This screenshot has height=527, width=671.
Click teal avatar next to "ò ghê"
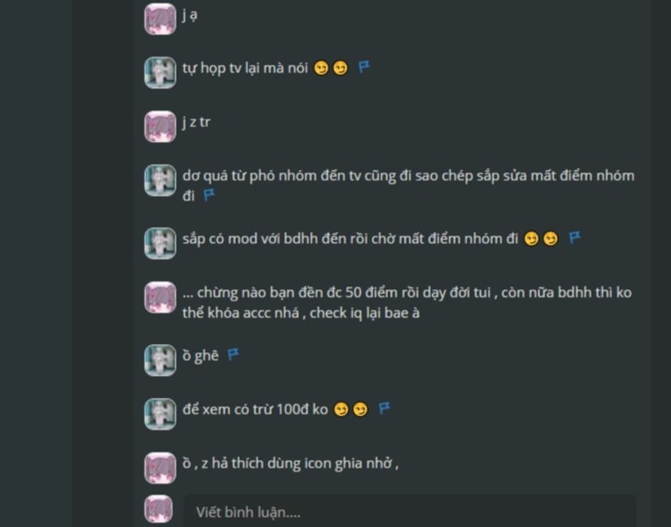point(160,360)
